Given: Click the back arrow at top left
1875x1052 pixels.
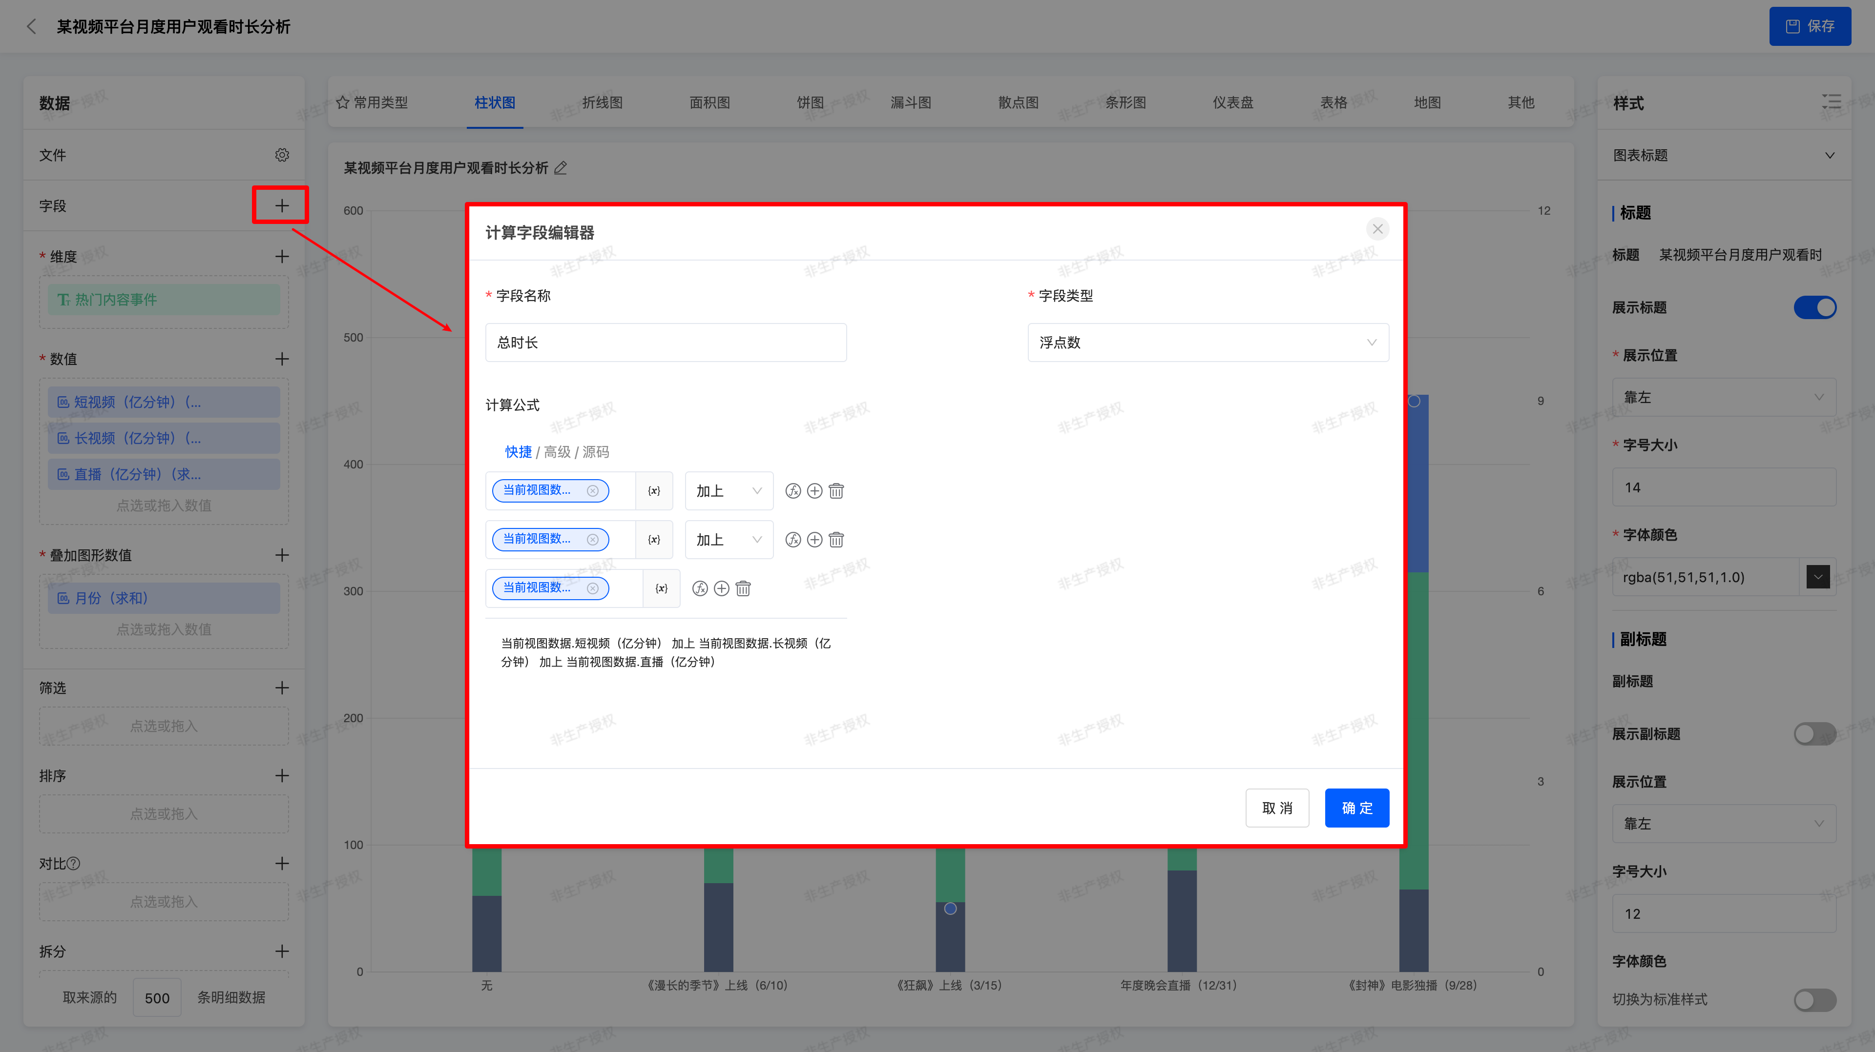Looking at the screenshot, I should click(31, 27).
